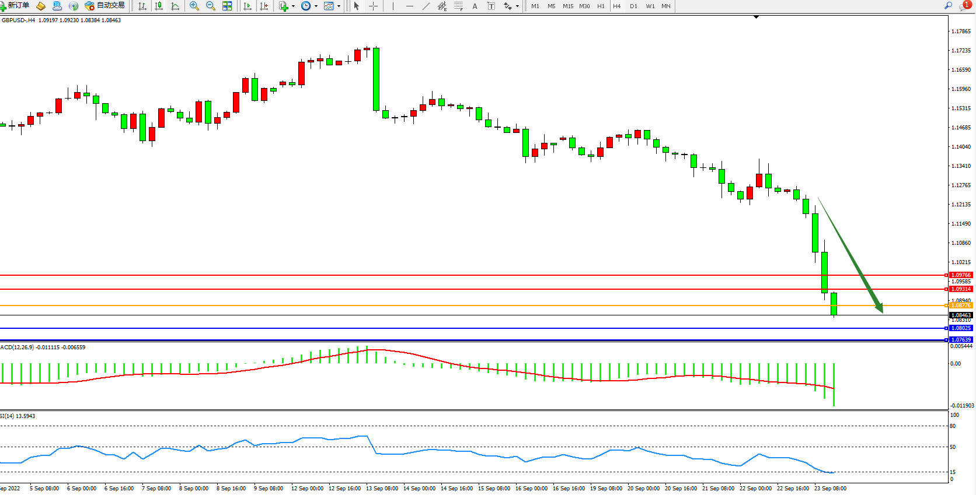976x495 pixels.
Task: Click the zoom in magnifier icon
Action: [194, 6]
